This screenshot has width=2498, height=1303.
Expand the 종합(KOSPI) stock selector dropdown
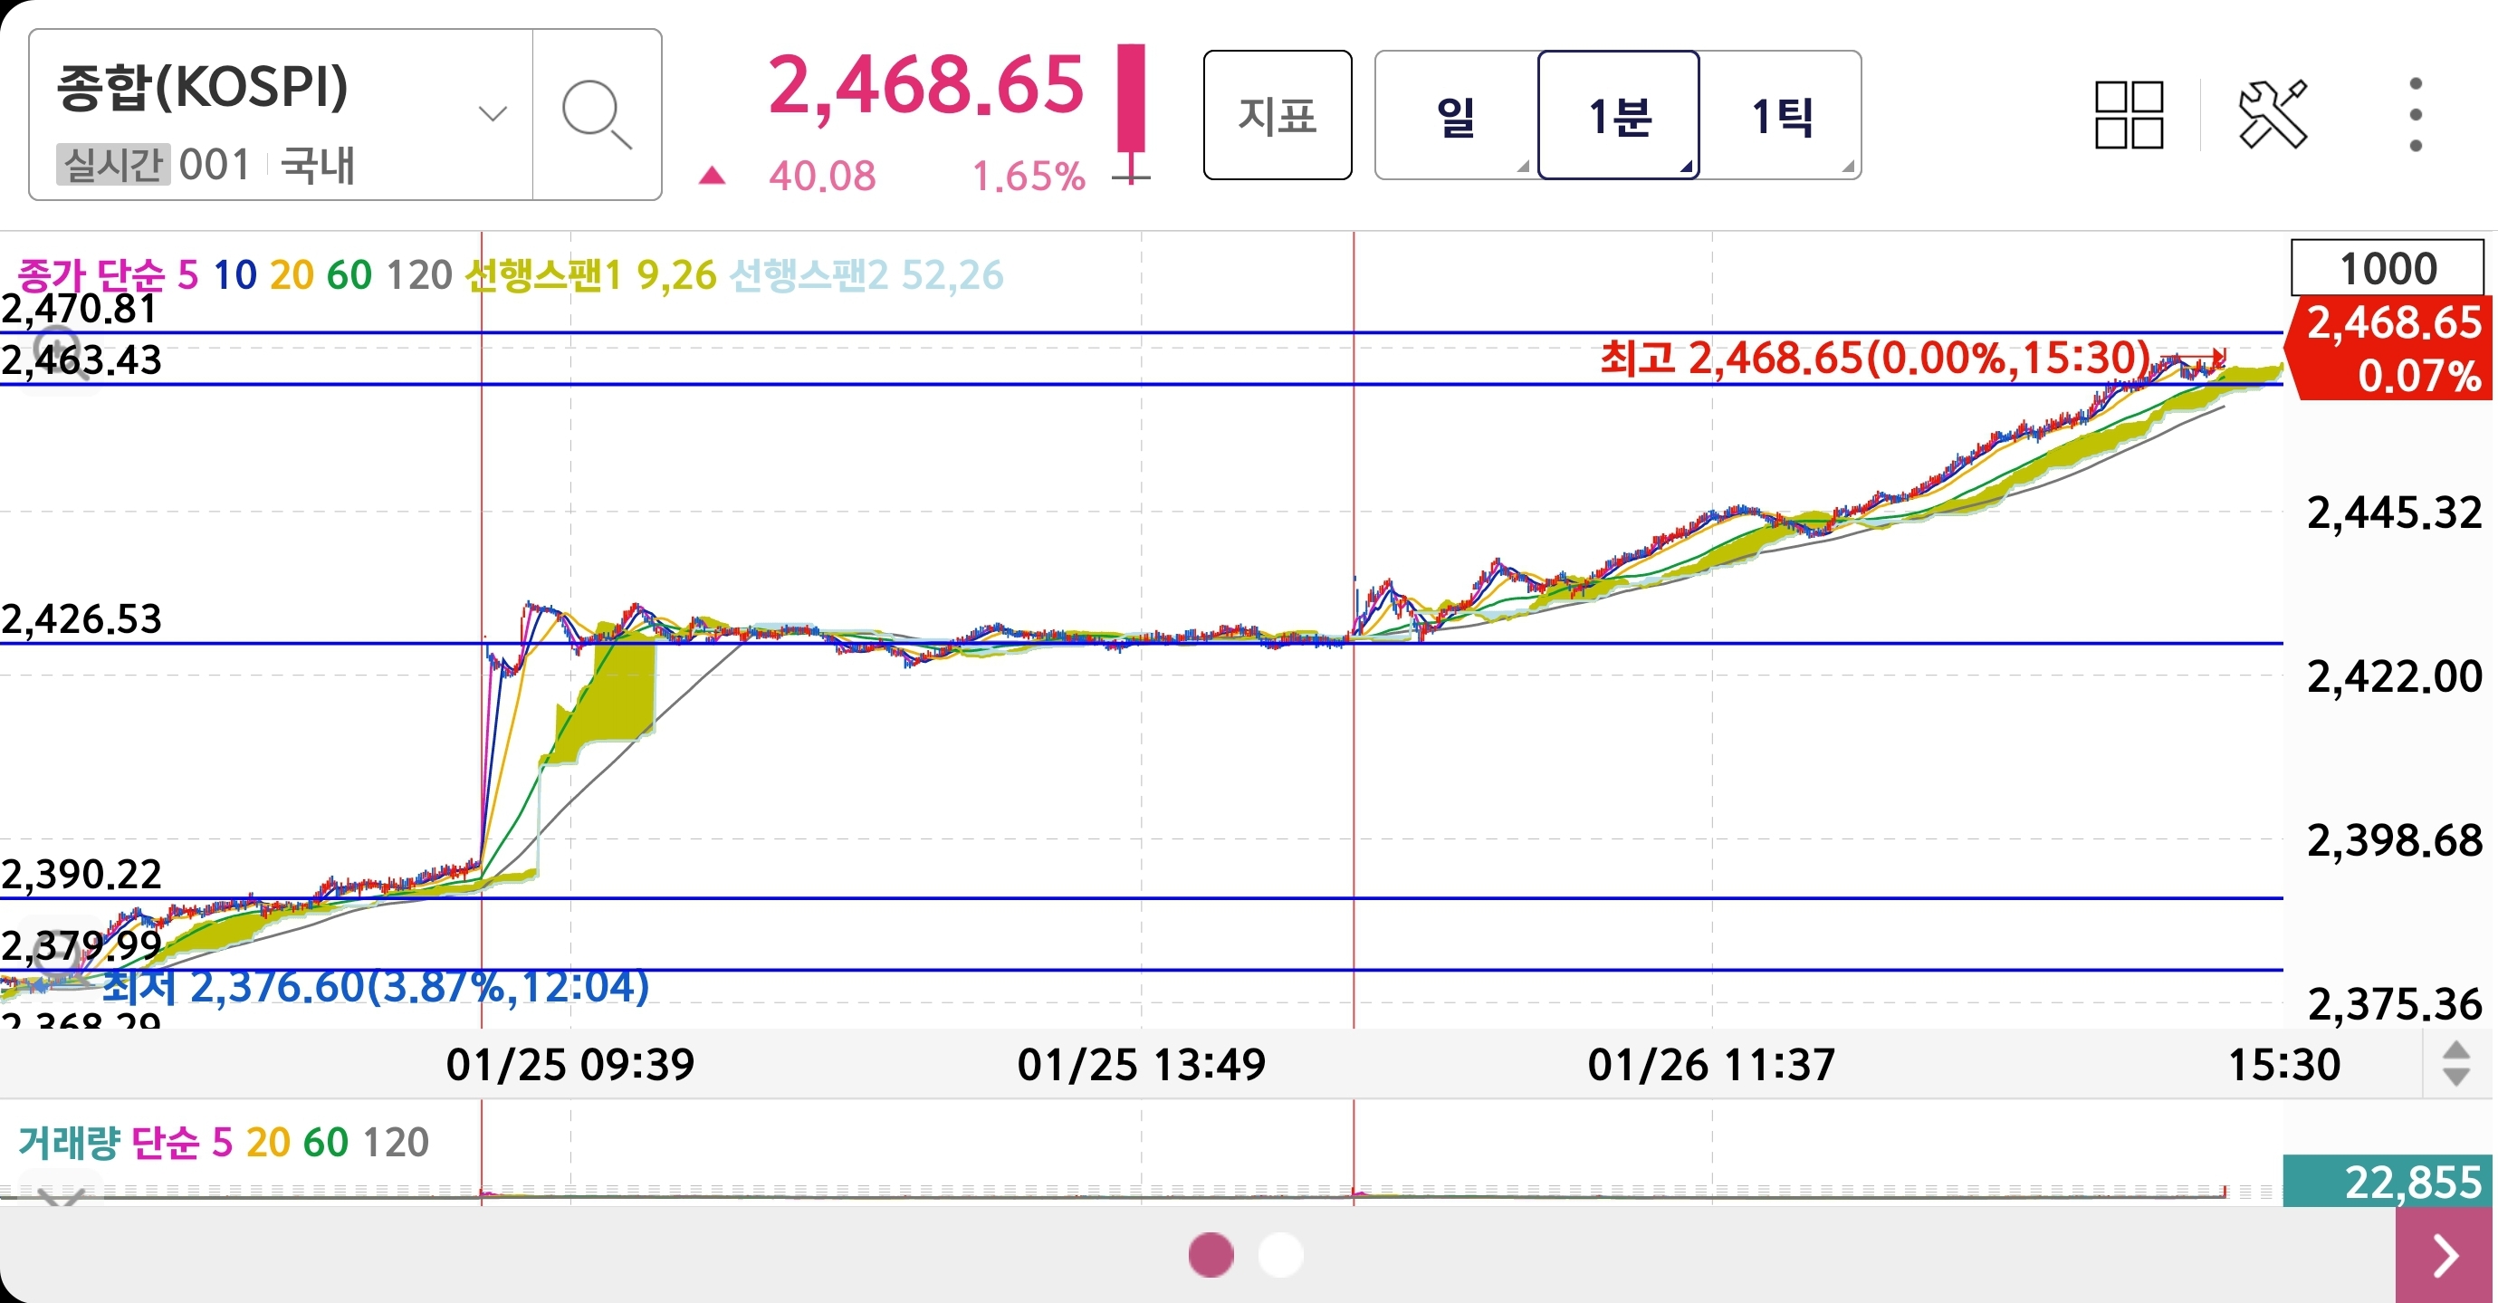point(493,114)
